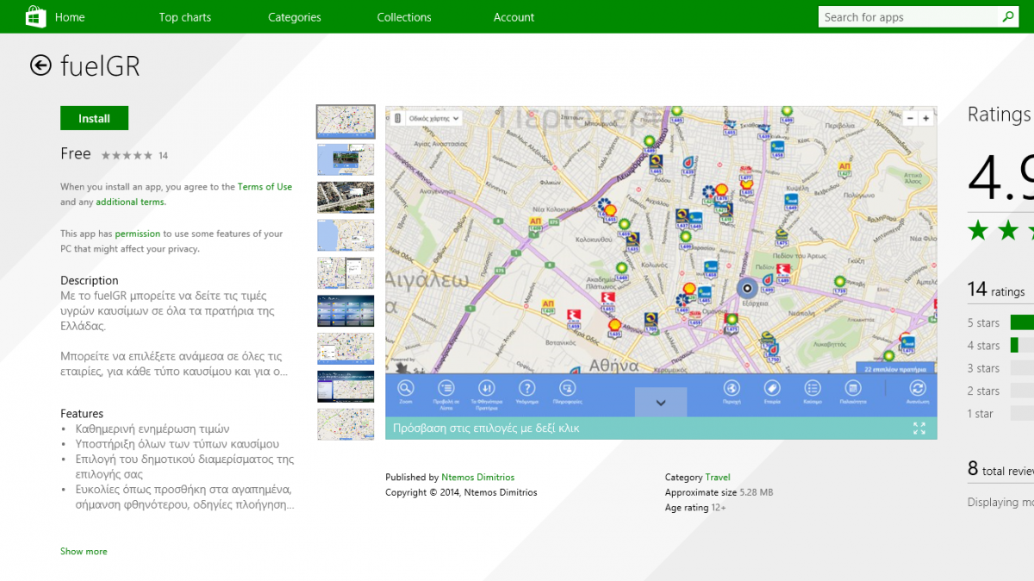Go back using the circled arrow beside fuelGR
1034x581 pixels.
tap(40, 66)
